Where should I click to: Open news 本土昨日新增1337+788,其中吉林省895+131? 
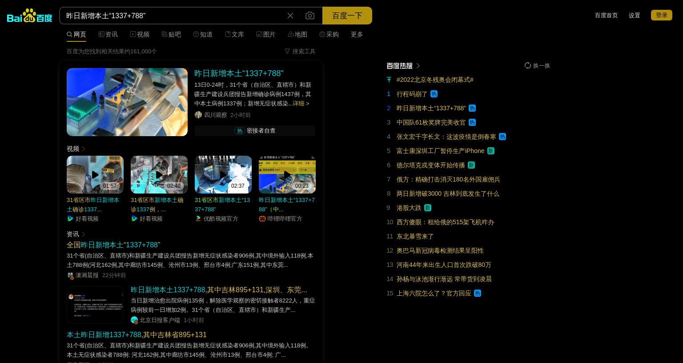pyautogui.click(x=137, y=335)
